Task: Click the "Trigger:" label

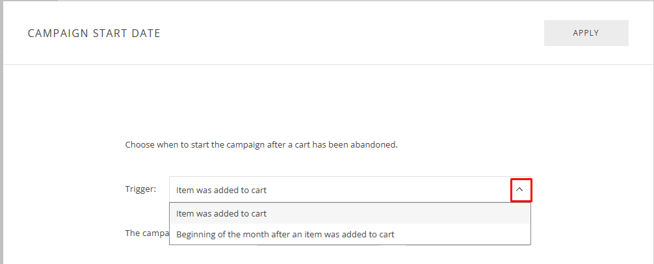Action: [140, 189]
